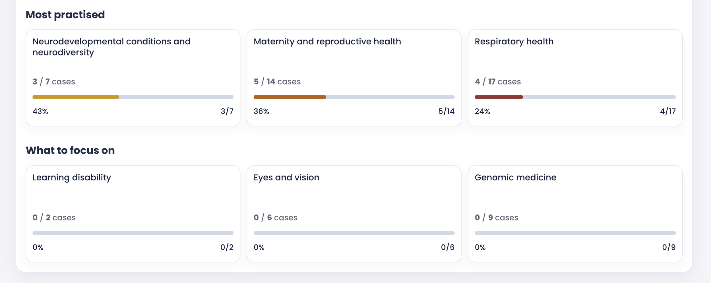The width and height of the screenshot is (711, 283).
Task: Click the "4 / 17 cases" count
Action: (x=498, y=82)
